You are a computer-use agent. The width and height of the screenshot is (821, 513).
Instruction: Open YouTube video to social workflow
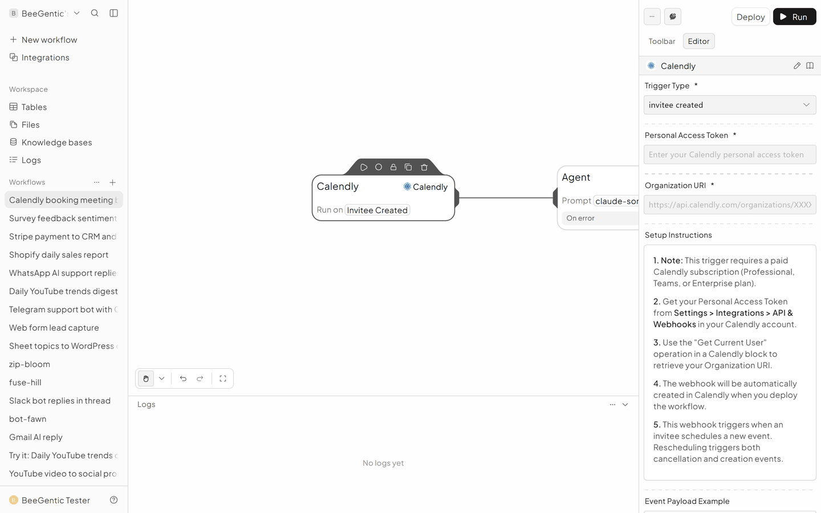tap(64, 474)
